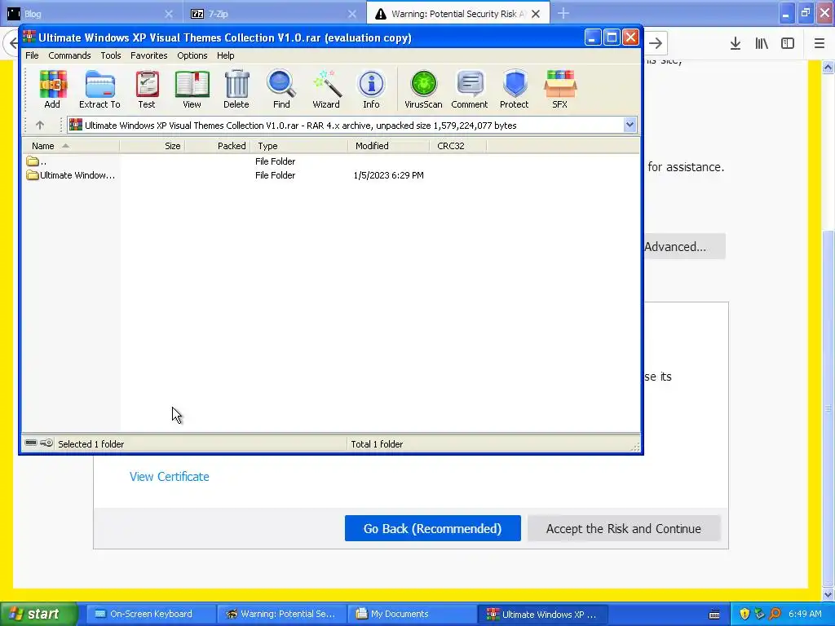Viewport: 835px width, 626px height.
Task: Expand the archive path dropdown
Action: tap(630, 125)
